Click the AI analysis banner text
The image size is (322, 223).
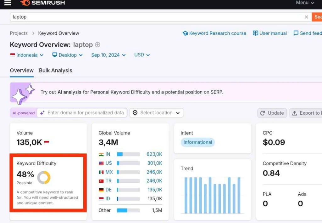pos(132,92)
